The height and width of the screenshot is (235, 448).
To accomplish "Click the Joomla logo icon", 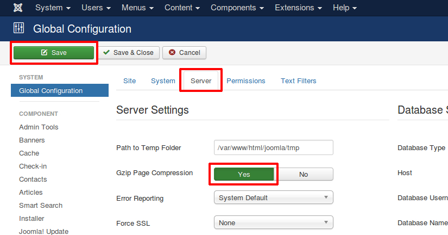I will click(18, 8).
